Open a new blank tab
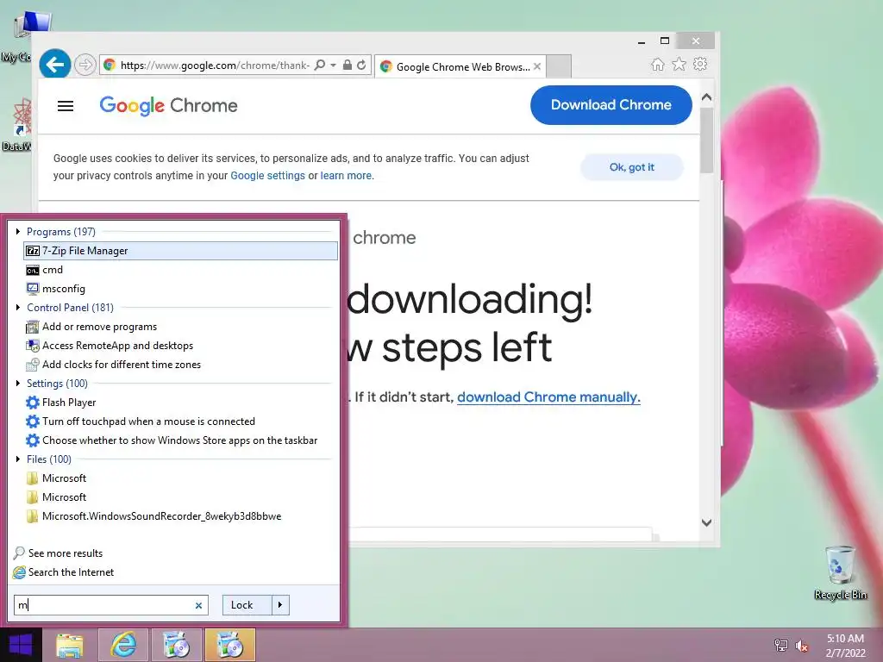 [559, 66]
